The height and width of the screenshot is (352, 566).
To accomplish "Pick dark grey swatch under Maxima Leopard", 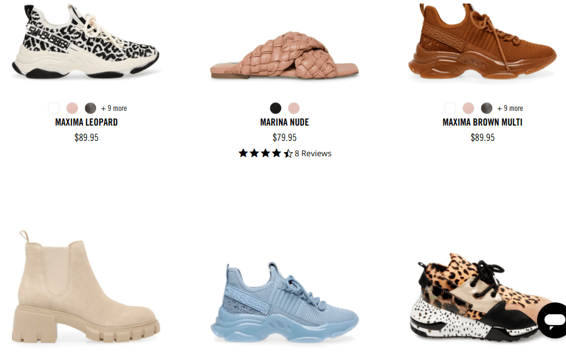I will (x=91, y=108).
